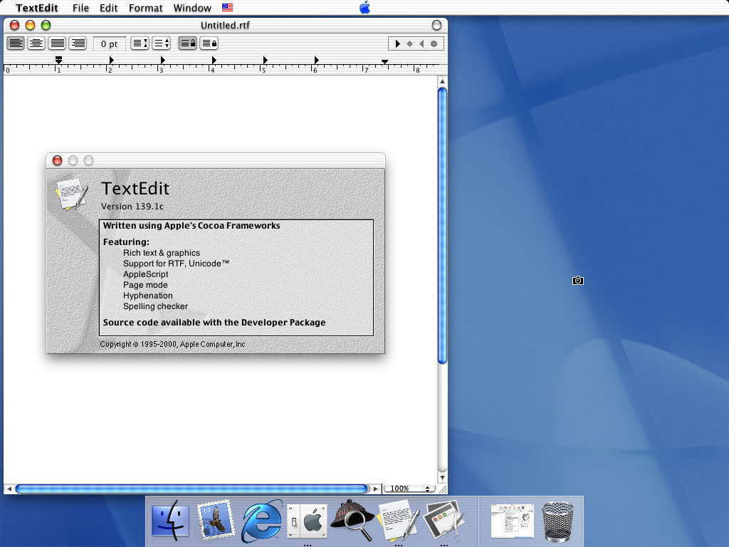Viewport: 729px width, 547px height.
Task: Click the blue horizontal scroll thumb
Action: click(192, 489)
